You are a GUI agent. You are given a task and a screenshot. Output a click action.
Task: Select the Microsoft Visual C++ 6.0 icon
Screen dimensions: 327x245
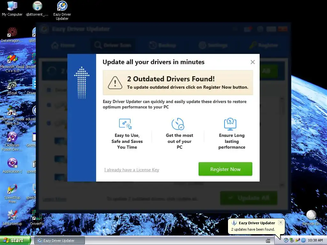[12, 63]
